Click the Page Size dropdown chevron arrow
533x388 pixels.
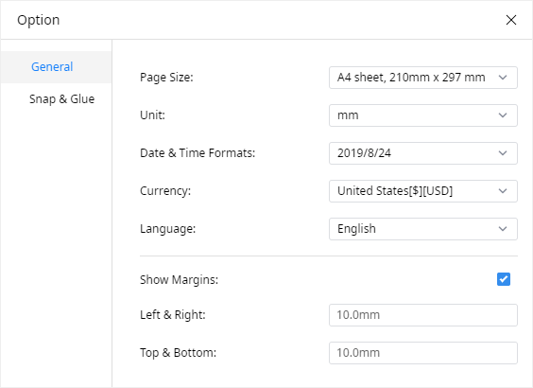pyautogui.click(x=503, y=78)
